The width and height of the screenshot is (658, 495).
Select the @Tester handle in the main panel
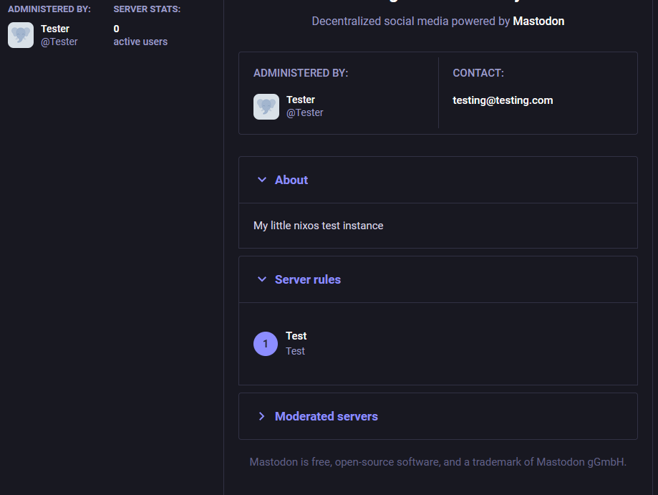point(305,112)
